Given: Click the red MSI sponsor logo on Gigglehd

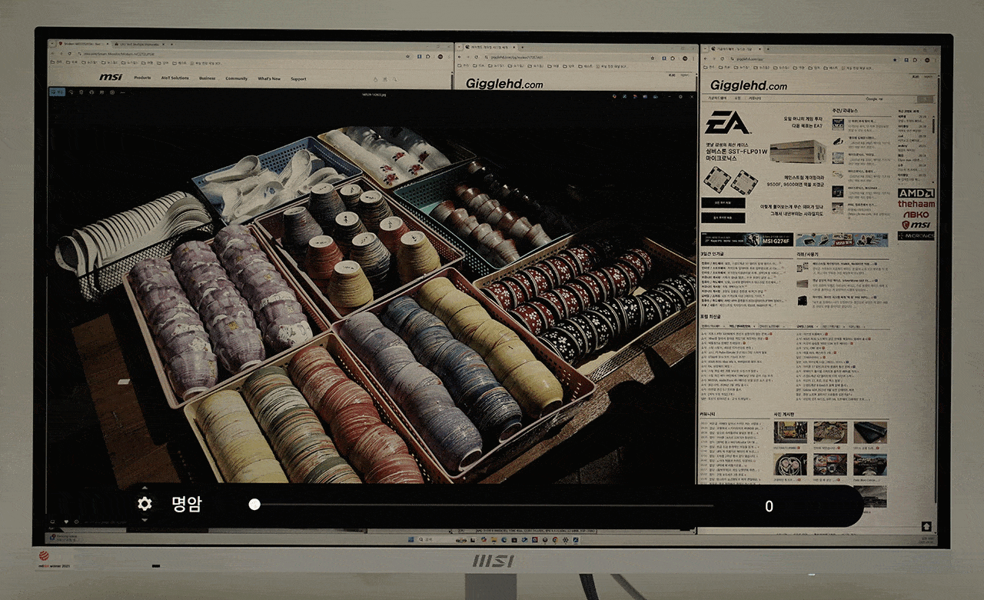Looking at the screenshot, I should tap(916, 225).
